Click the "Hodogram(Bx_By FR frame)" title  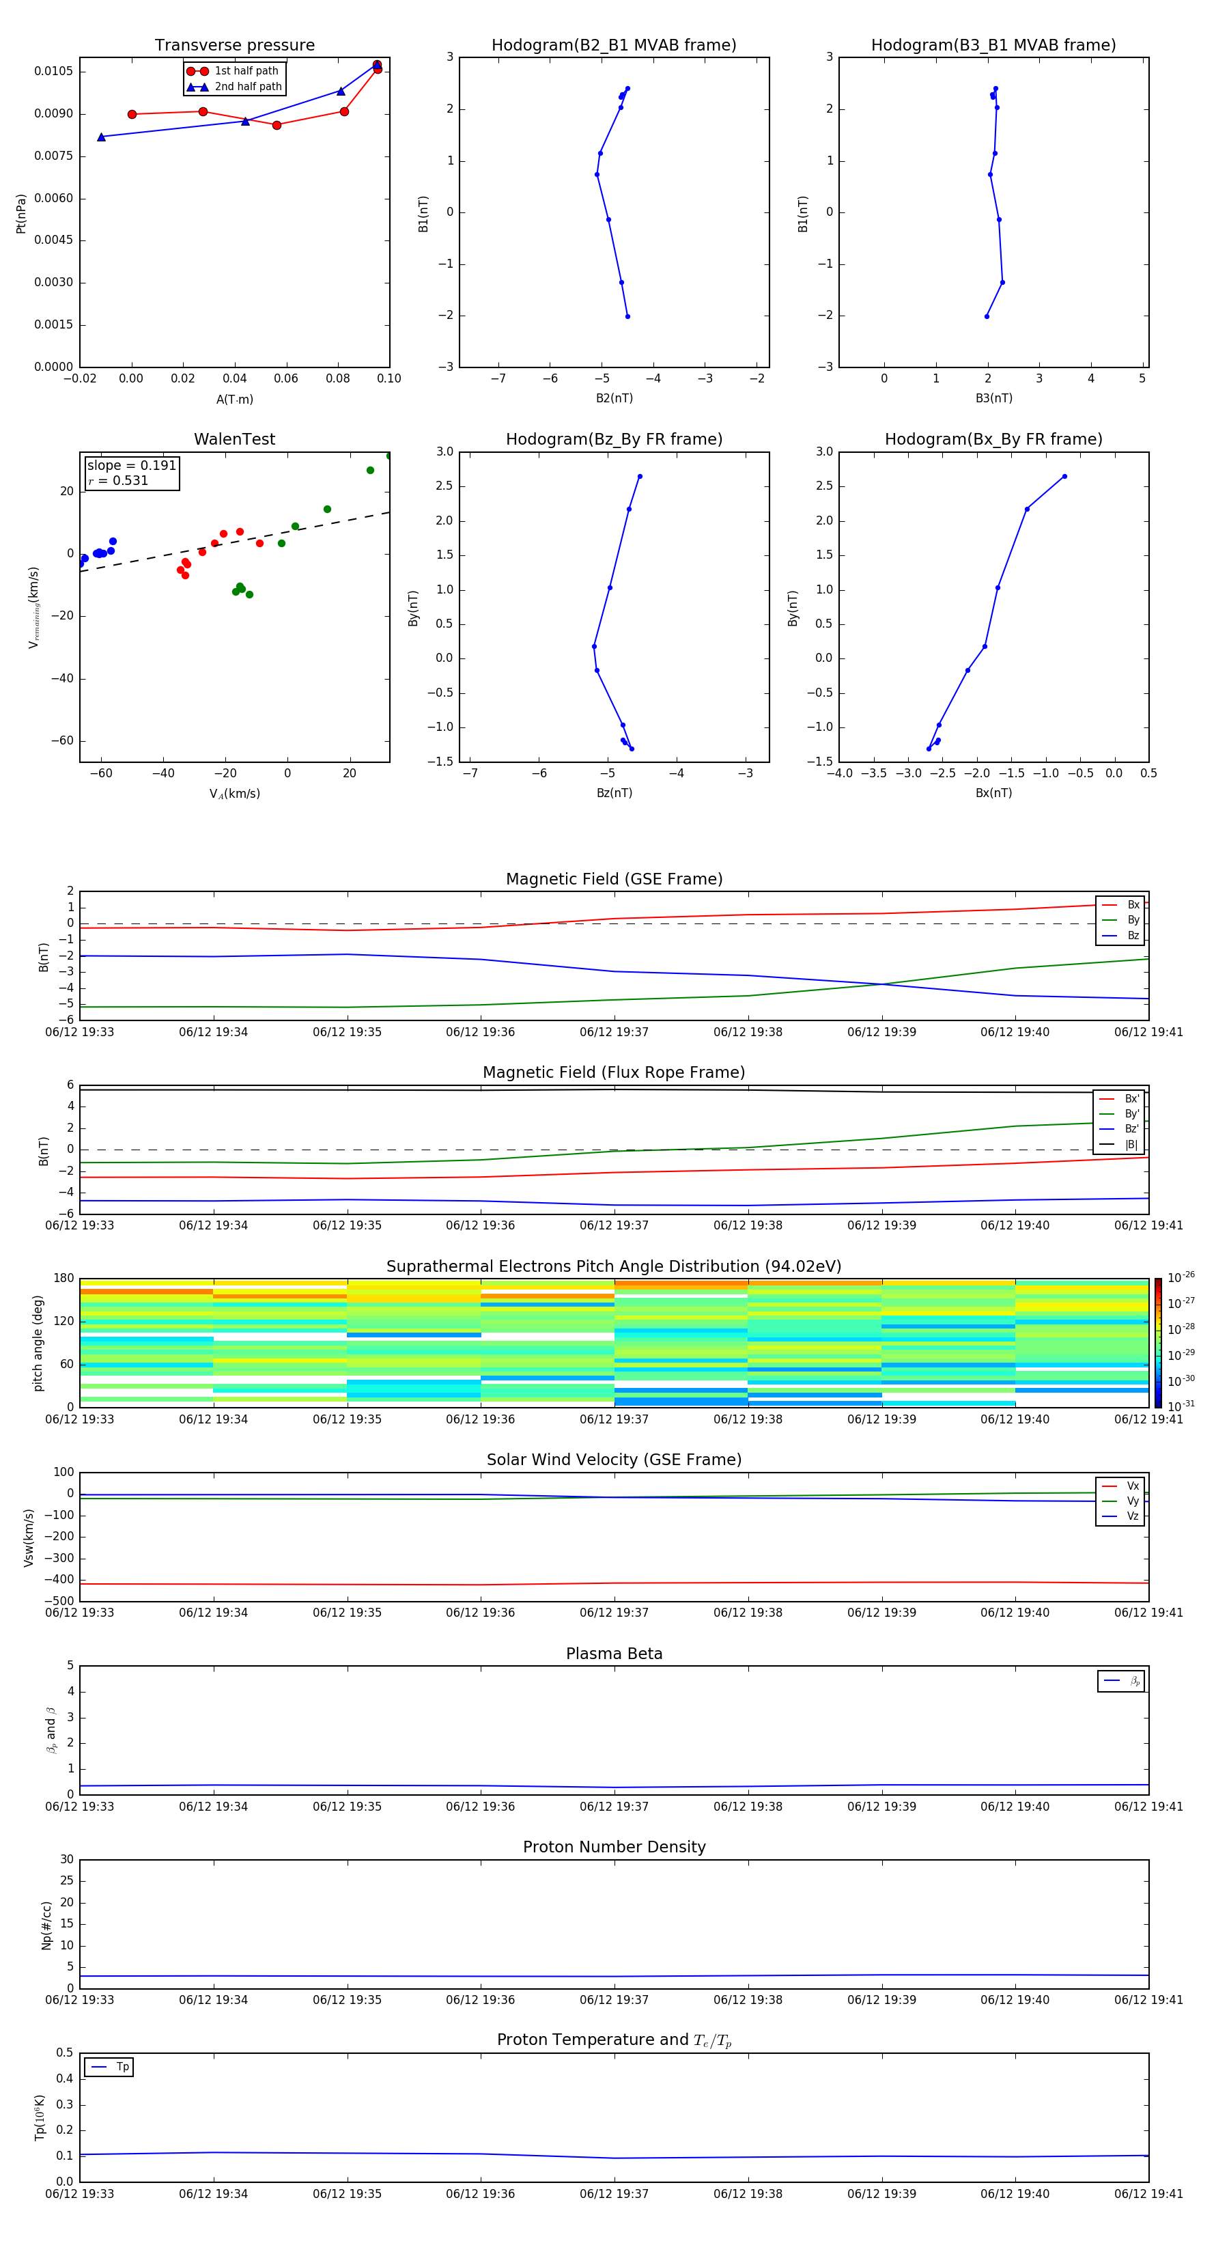point(993,439)
